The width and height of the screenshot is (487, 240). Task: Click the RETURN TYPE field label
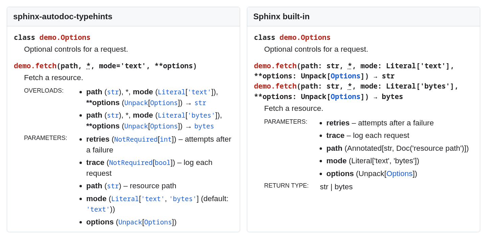286,186
